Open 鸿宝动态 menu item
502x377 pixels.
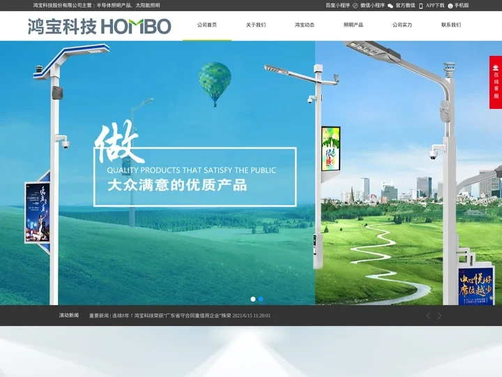coord(305,25)
